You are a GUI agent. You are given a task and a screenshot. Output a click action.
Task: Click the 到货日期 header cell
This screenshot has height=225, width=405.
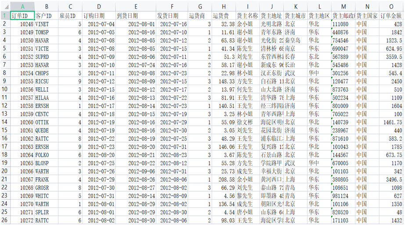136,16
